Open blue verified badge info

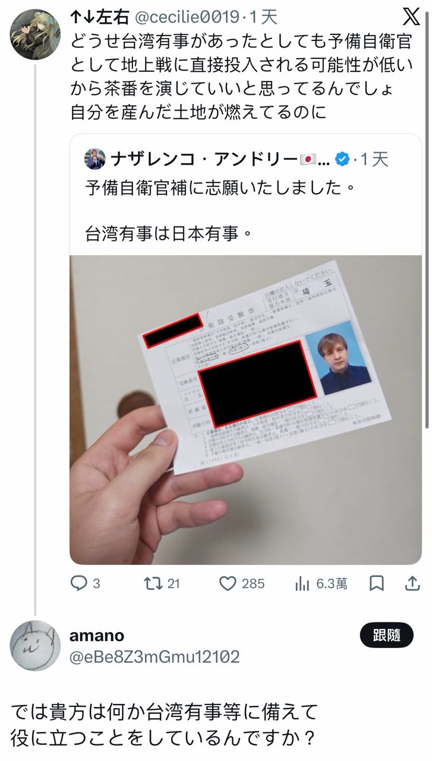coord(342,159)
